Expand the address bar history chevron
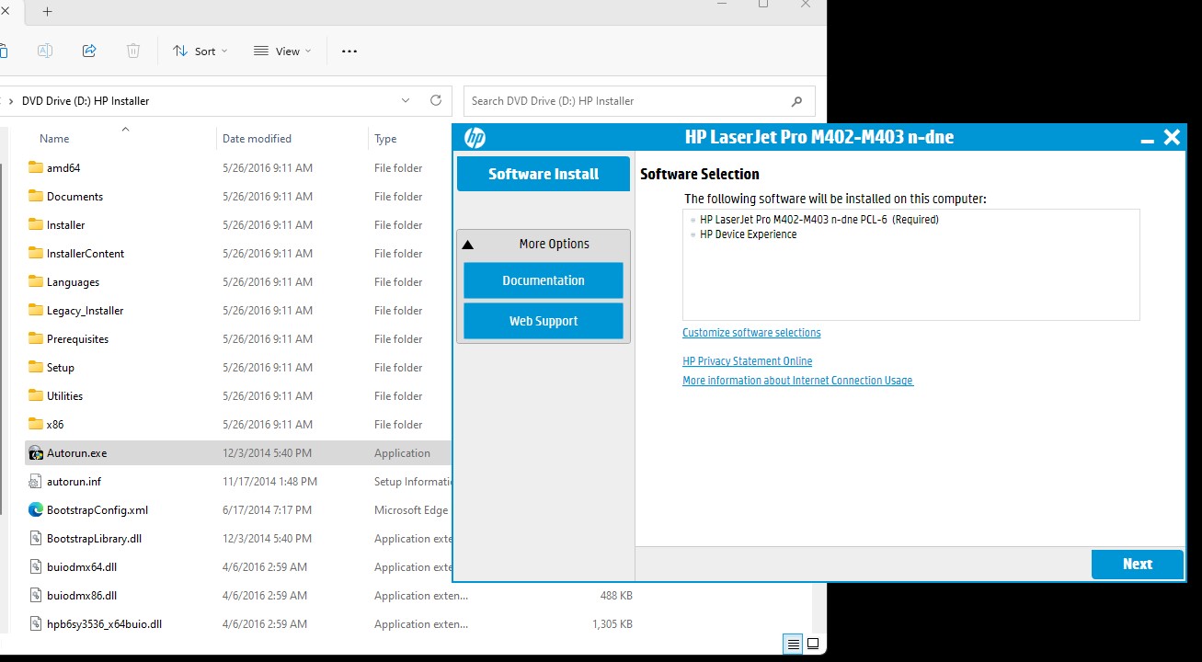This screenshot has height=662, width=1202. coord(406,101)
